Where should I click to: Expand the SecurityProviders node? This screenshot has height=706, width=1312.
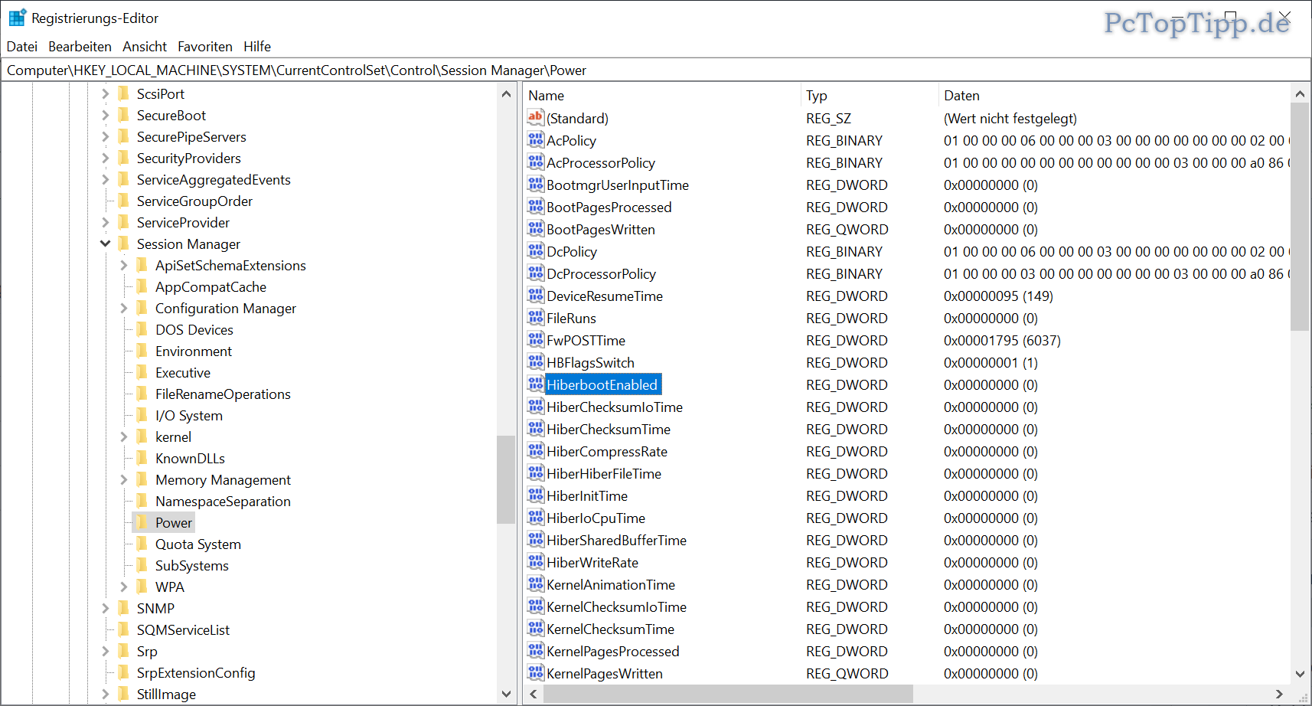105,158
